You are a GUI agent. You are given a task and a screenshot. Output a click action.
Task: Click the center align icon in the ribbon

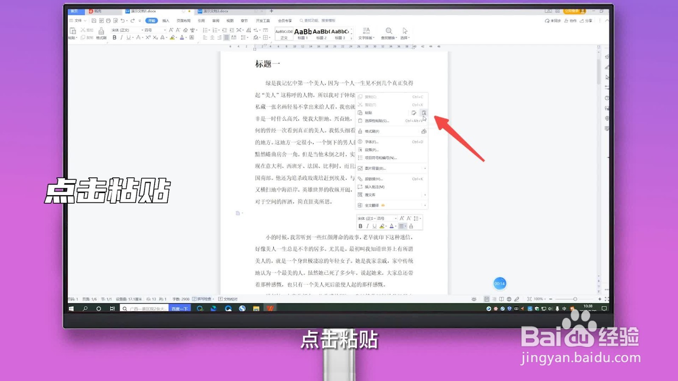click(212, 38)
